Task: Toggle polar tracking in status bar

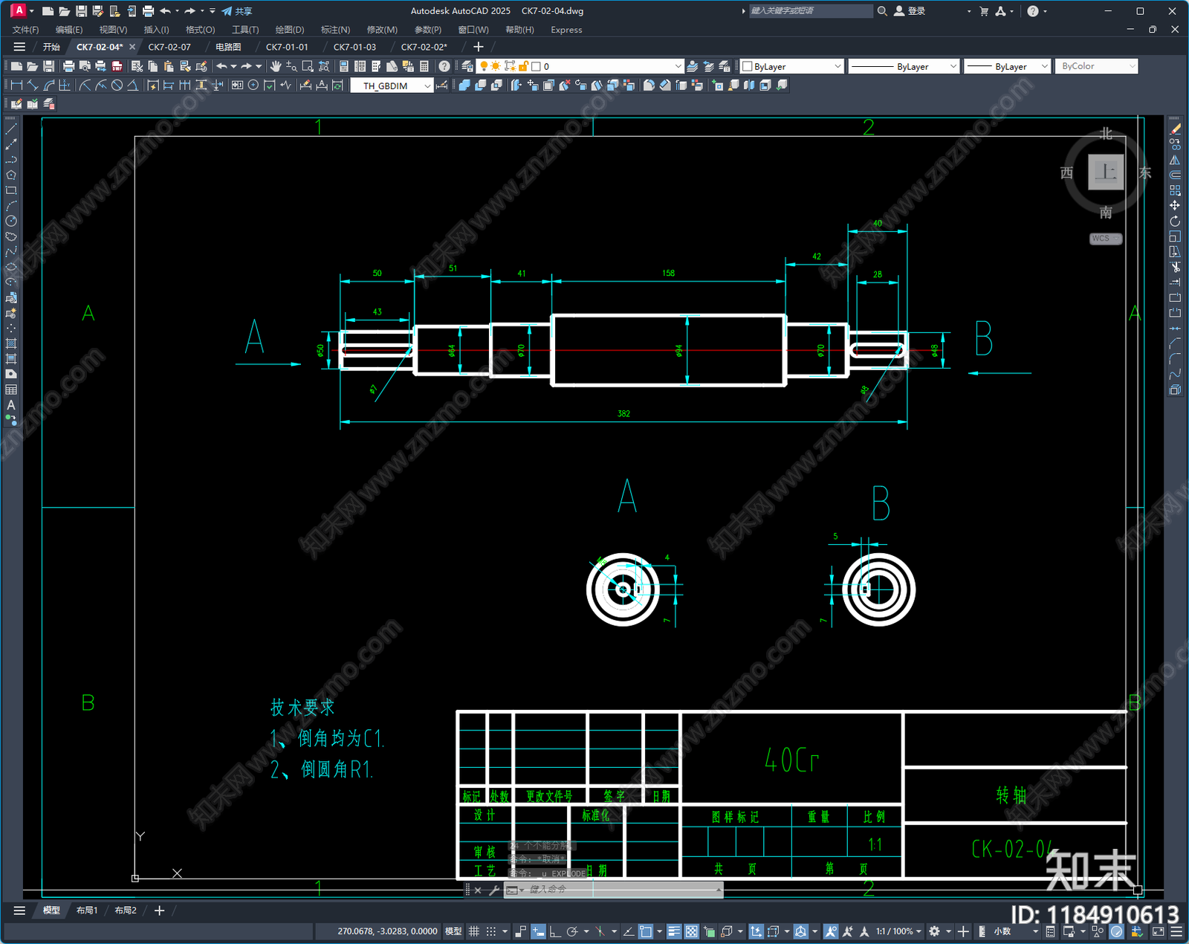Action: pos(572,931)
